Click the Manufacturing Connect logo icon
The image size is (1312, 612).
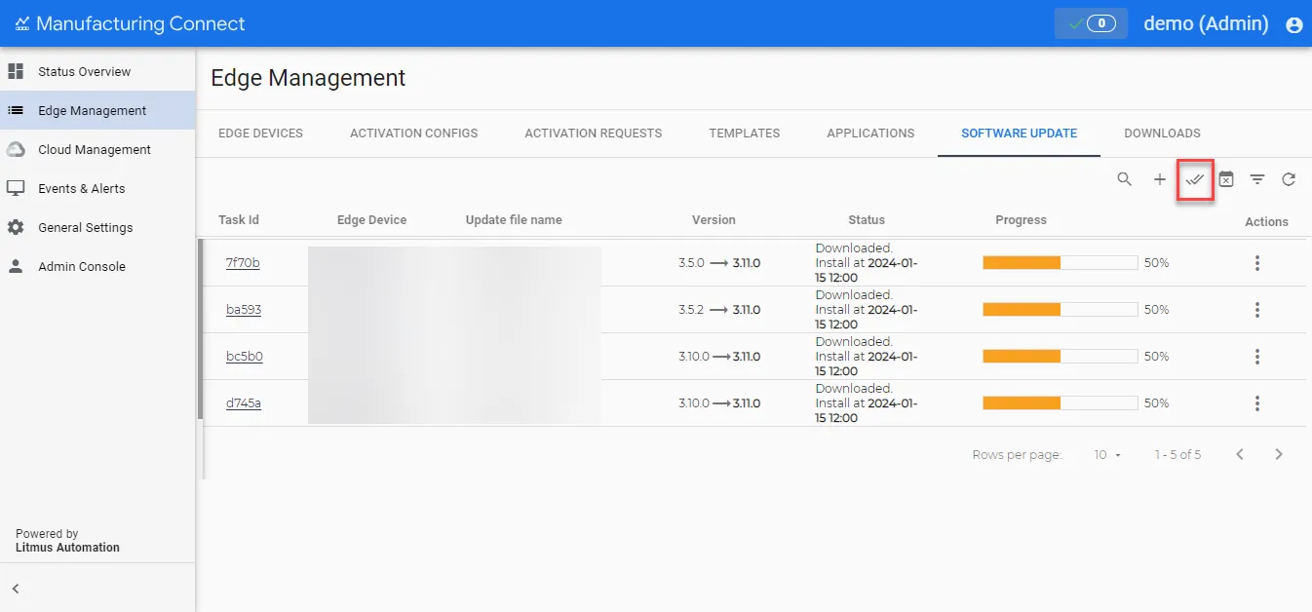[x=22, y=24]
